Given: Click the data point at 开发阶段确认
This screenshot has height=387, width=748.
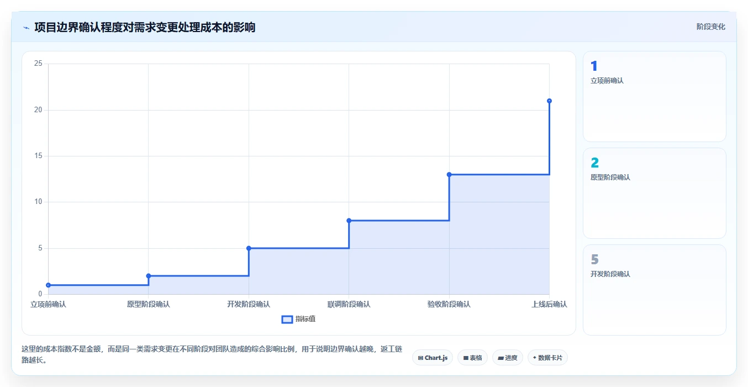Looking at the screenshot, I should point(249,248).
